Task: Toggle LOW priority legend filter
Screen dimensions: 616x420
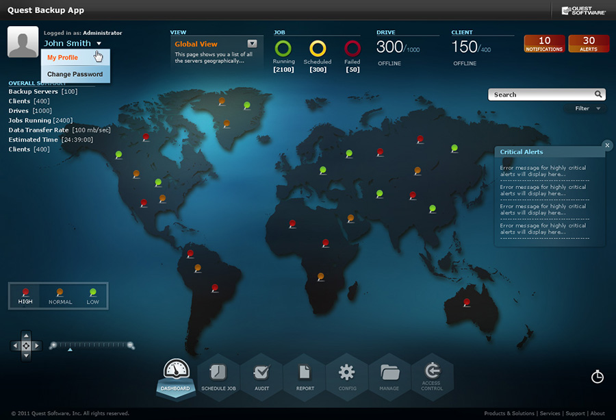Action: [92, 296]
